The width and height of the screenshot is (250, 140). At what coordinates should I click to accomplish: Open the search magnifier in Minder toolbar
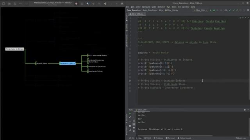point(87,3)
